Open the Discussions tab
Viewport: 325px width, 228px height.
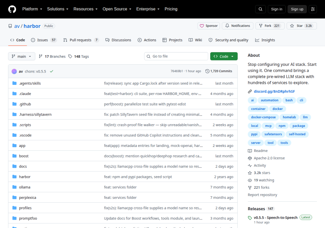[118, 40]
